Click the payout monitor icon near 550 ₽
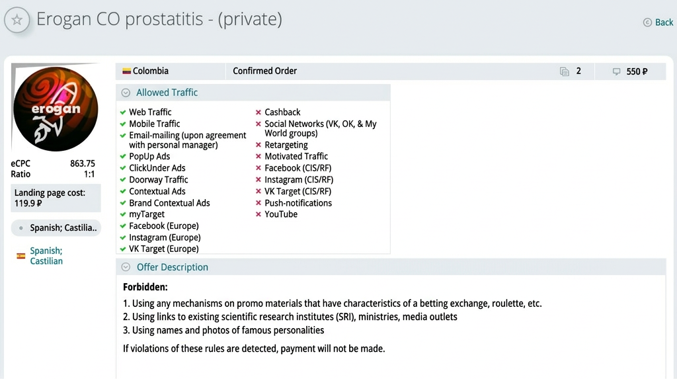This screenshot has height=379, width=677. click(617, 71)
